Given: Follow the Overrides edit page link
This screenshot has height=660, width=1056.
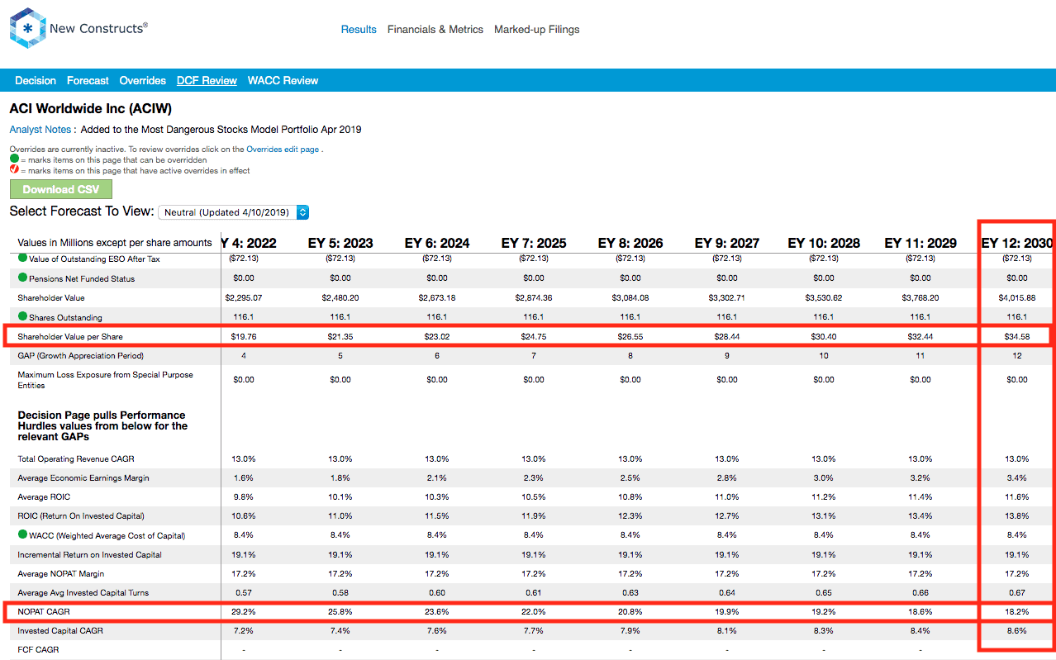Looking at the screenshot, I should (283, 150).
